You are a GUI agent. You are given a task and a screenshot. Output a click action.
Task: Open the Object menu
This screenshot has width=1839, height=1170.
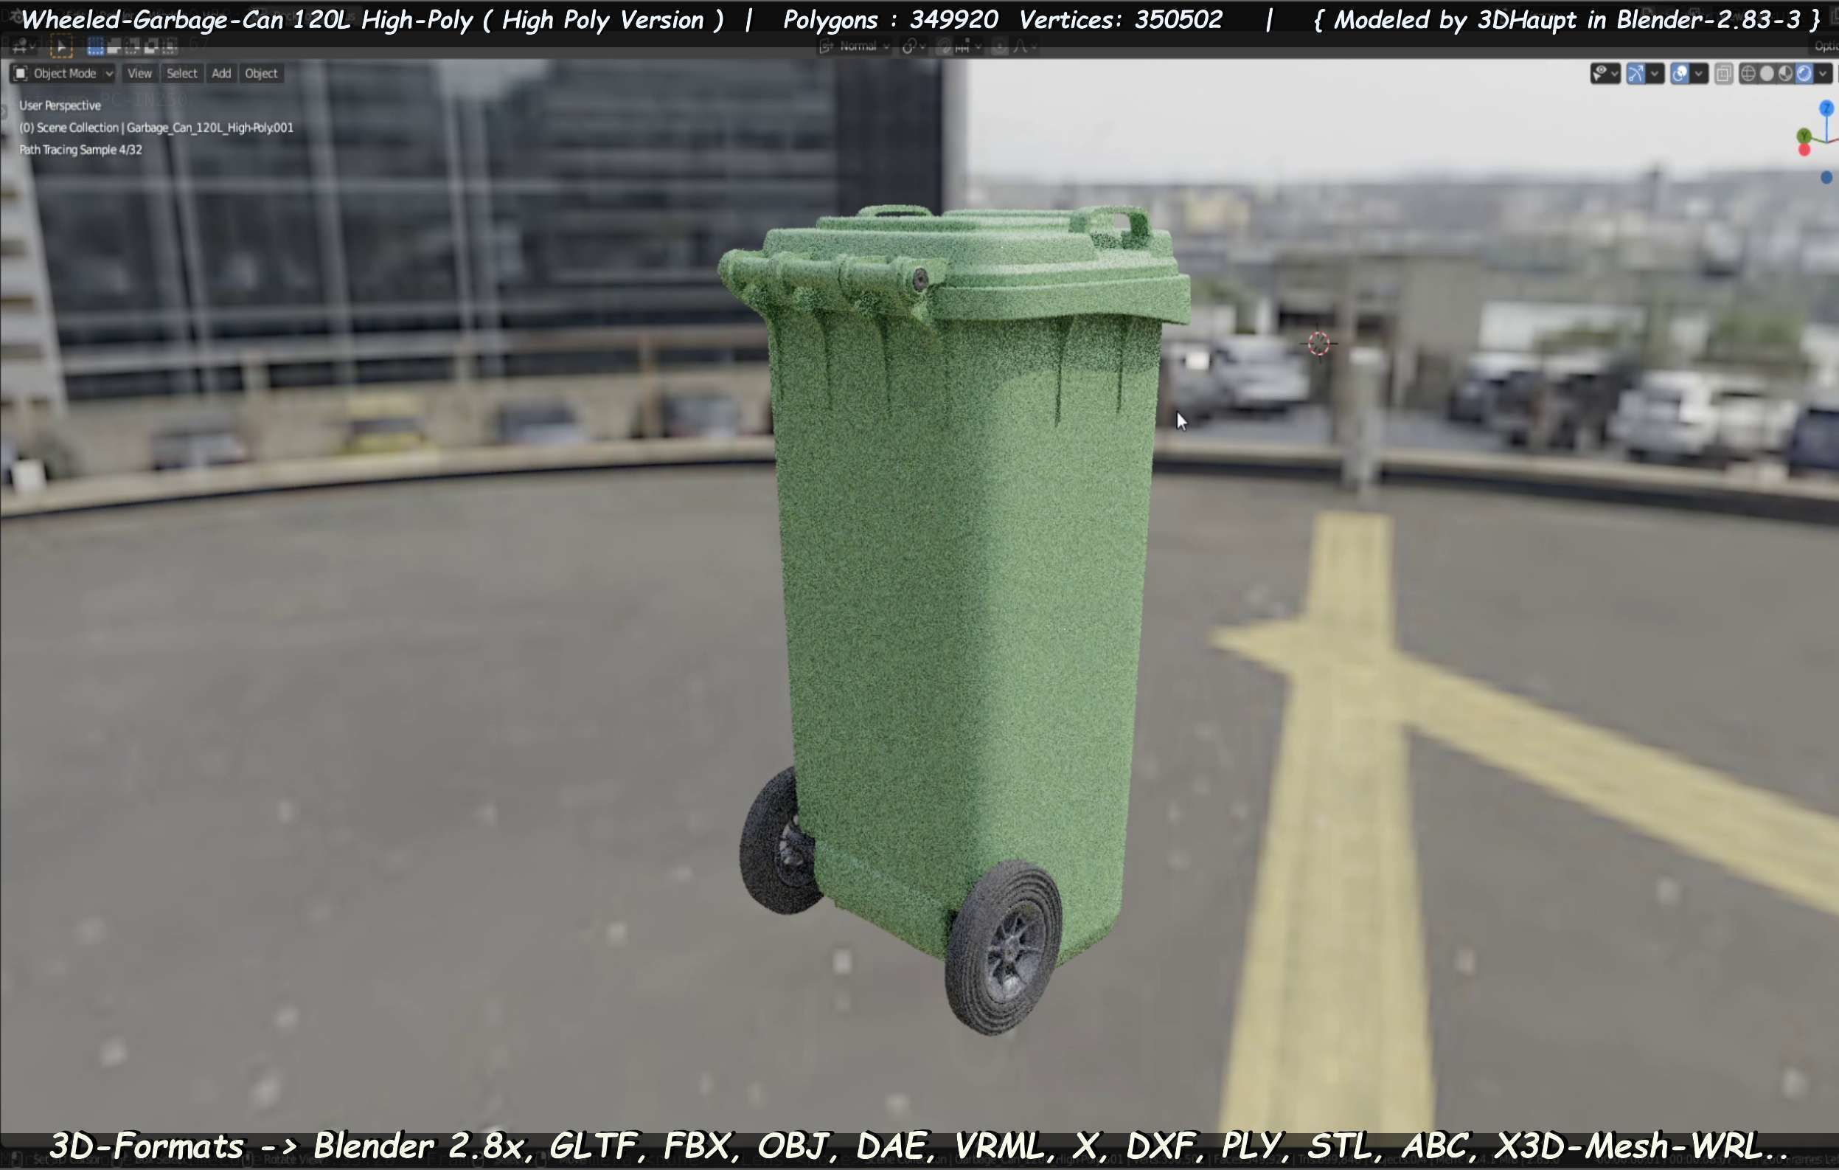coord(261,73)
